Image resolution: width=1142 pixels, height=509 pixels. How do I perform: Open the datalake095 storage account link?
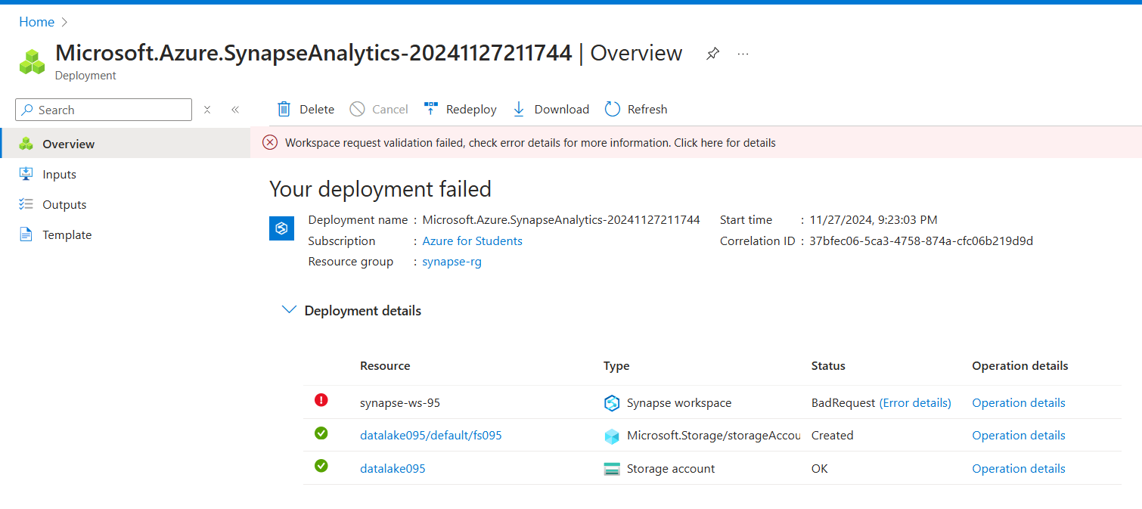393,468
